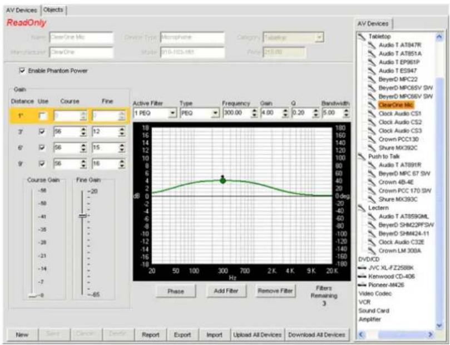450x345 pixels.
Task: Click the device list scroll-down arrow
Action: click(439, 325)
